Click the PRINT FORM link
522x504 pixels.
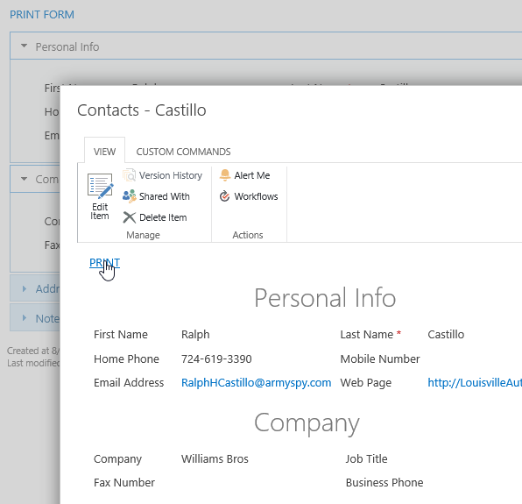(42, 15)
